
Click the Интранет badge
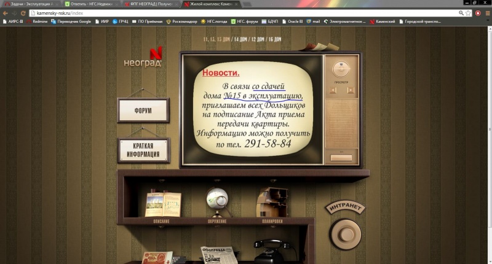click(x=345, y=208)
